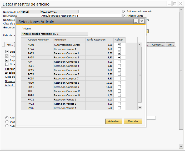The height and width of the screenshot is (152, 185).
Task: Toggle Artículo de inventario checkbox
Action: point(124,12)
